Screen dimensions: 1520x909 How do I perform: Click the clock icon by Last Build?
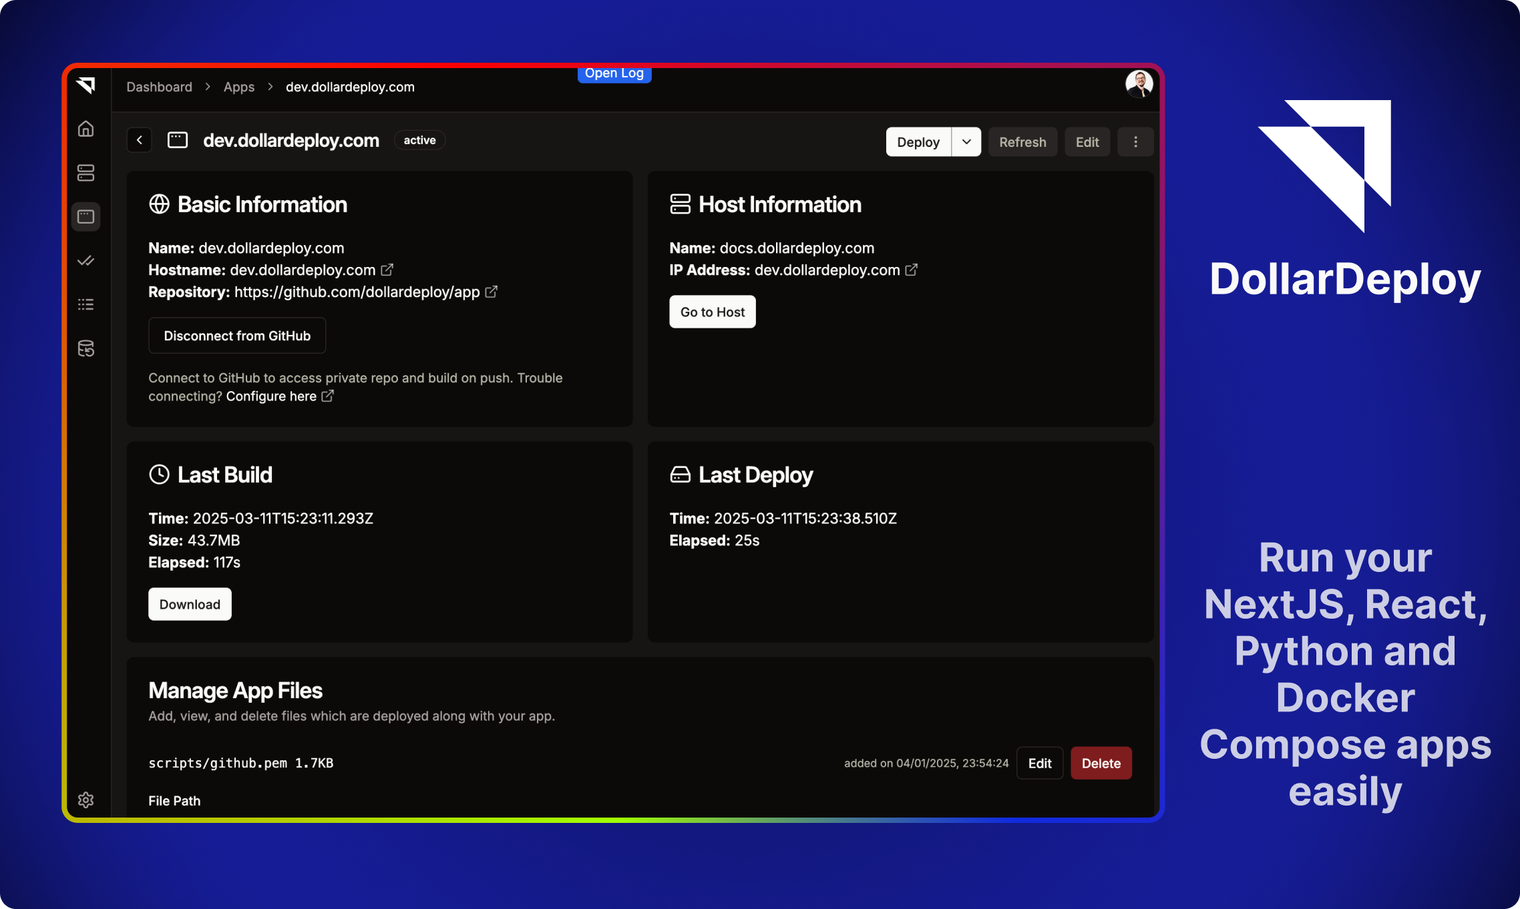(x=159, y=475)
